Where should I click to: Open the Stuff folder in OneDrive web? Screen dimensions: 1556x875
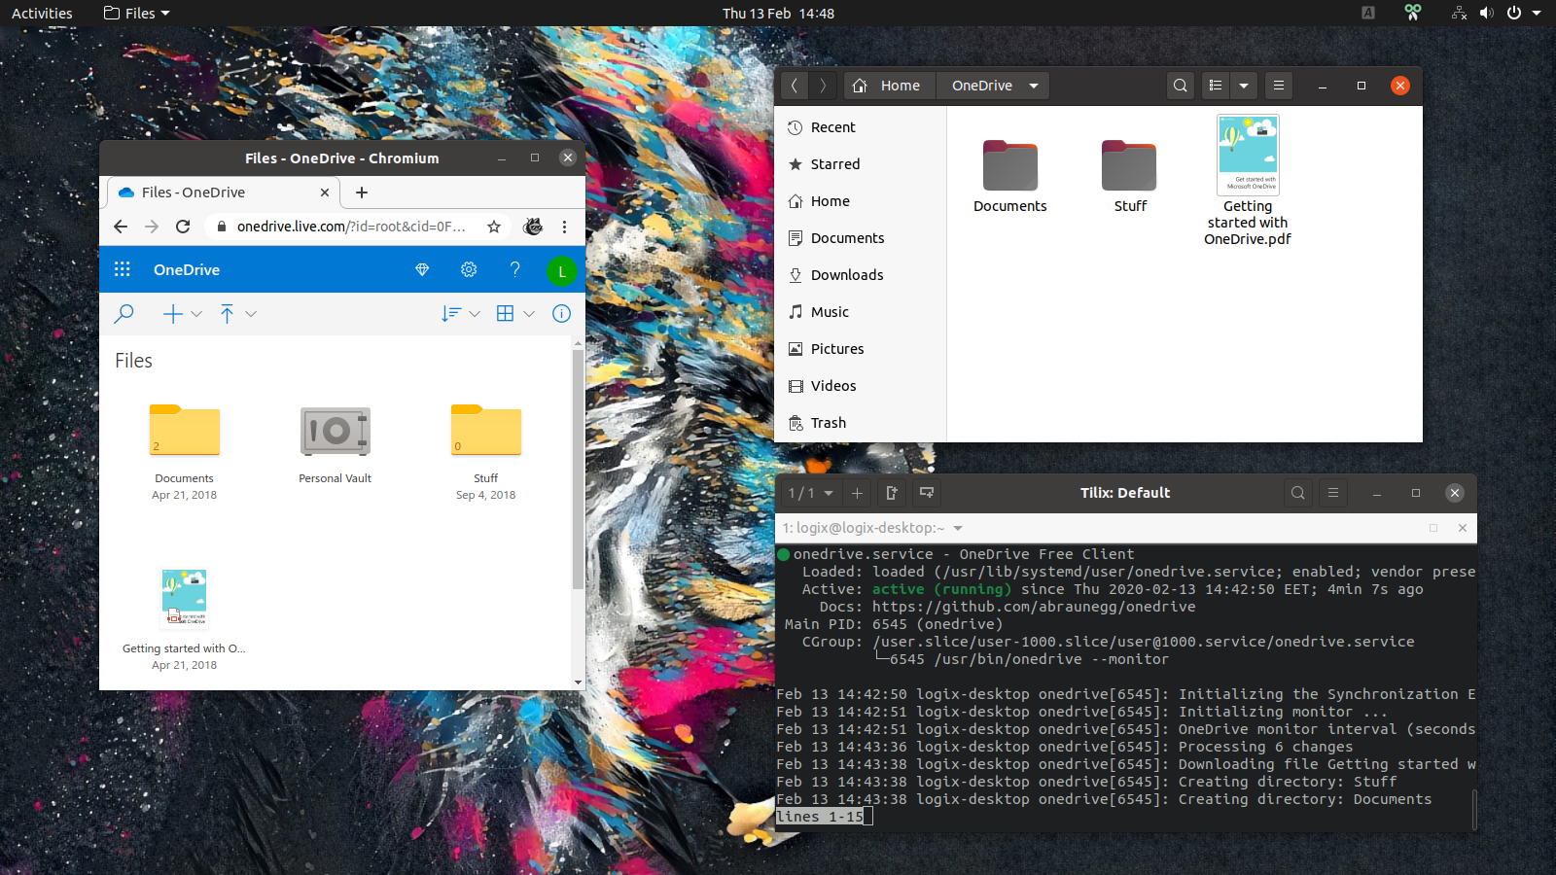click(486, 431)
